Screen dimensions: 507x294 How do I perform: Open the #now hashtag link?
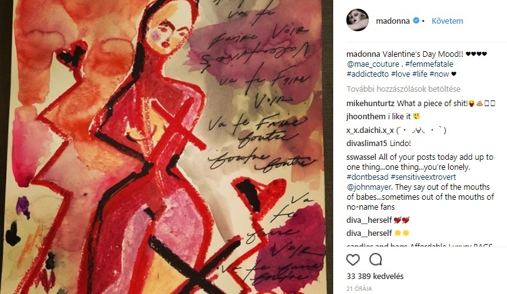click(439, 74)
